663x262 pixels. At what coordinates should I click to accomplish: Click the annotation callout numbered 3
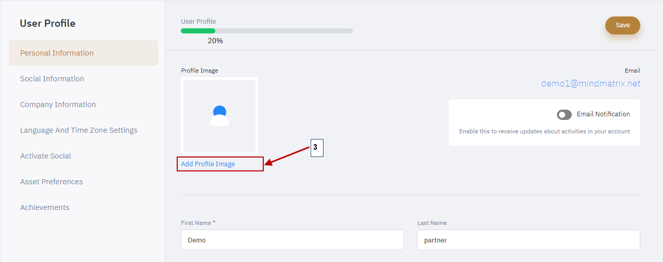(x=316, y=148)
